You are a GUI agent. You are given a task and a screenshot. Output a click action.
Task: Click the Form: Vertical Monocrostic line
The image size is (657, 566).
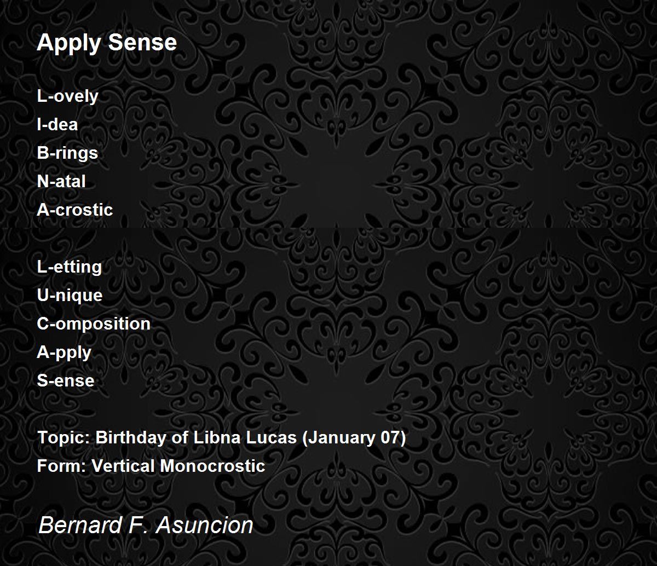tap(151, 466)
